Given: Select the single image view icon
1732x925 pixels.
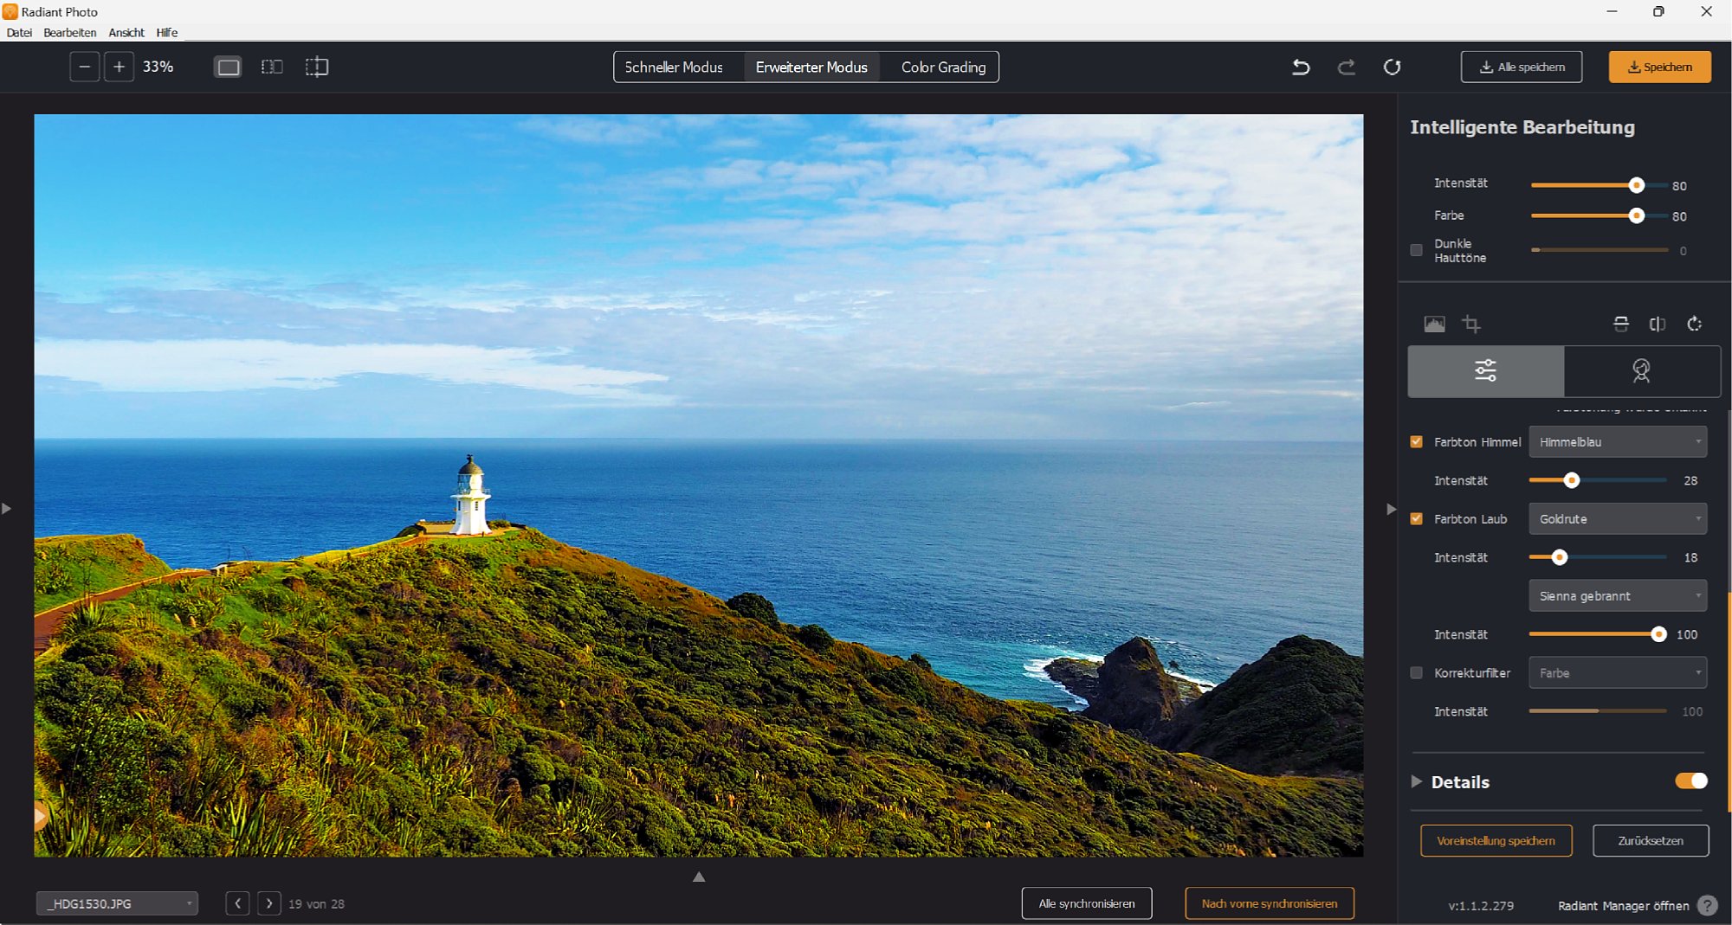Looking at the screenshot, I should tap(229, 67).
